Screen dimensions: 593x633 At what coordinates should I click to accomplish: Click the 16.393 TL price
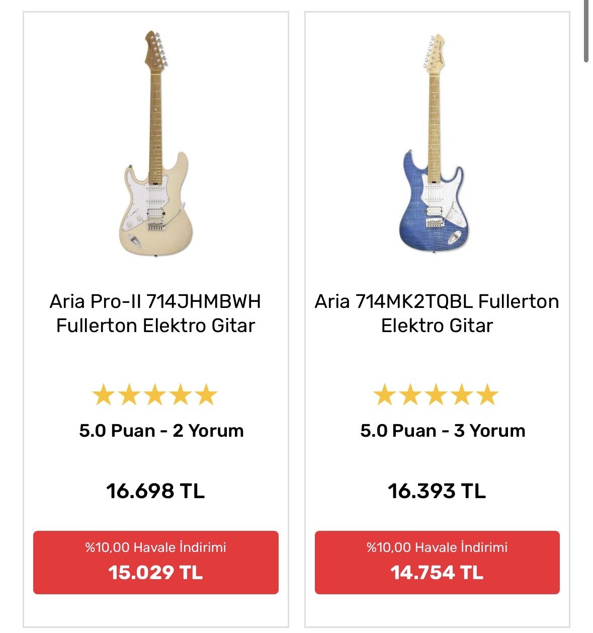coord(437,491)
